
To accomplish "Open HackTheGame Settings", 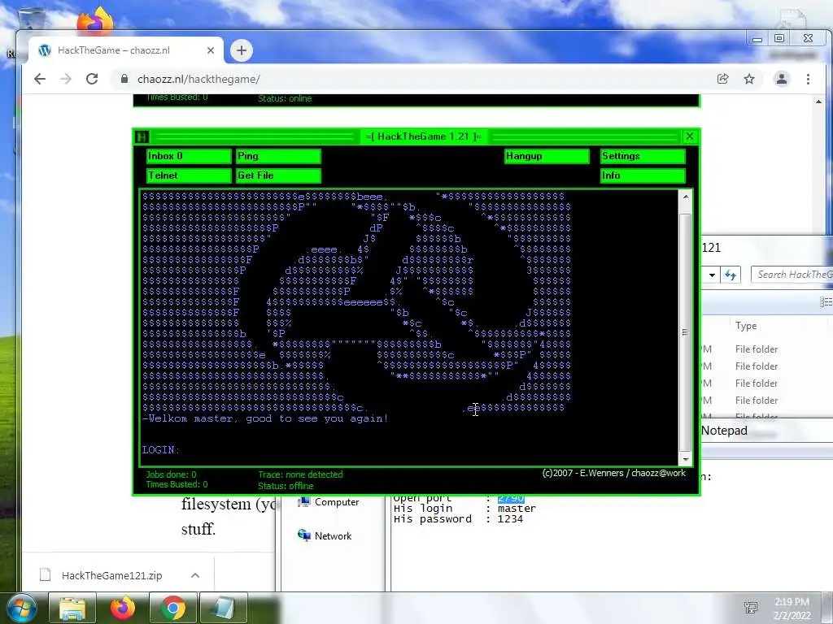I will point(643,156).
